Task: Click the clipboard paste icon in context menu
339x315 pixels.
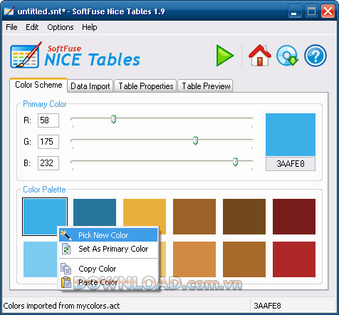Action: 66,282
